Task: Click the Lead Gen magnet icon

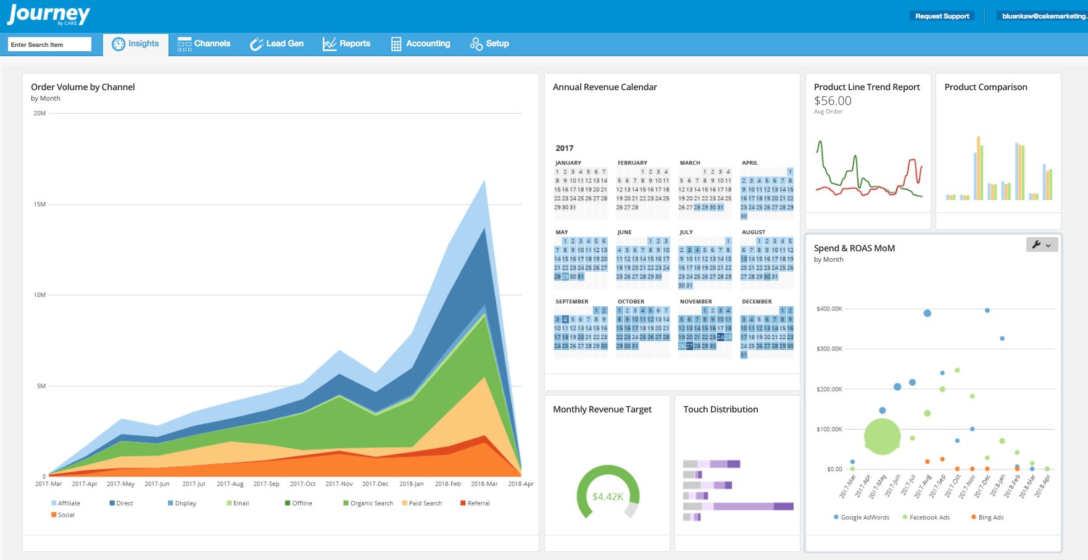Action: coord(256,44)
